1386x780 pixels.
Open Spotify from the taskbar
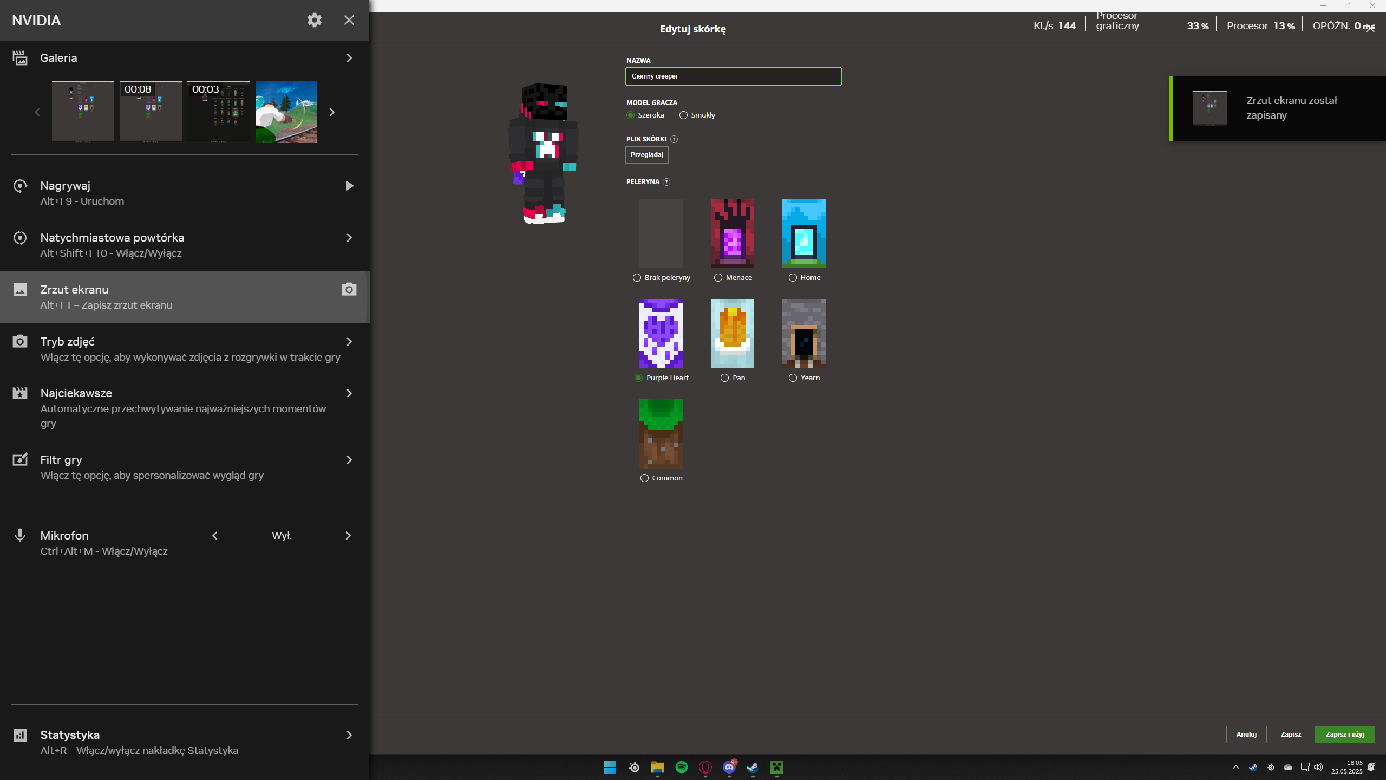[681, 767]
